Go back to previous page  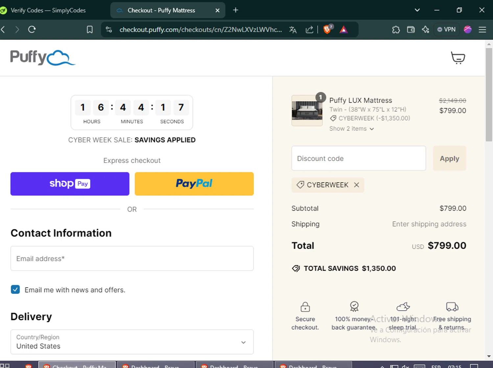point(3,30)
